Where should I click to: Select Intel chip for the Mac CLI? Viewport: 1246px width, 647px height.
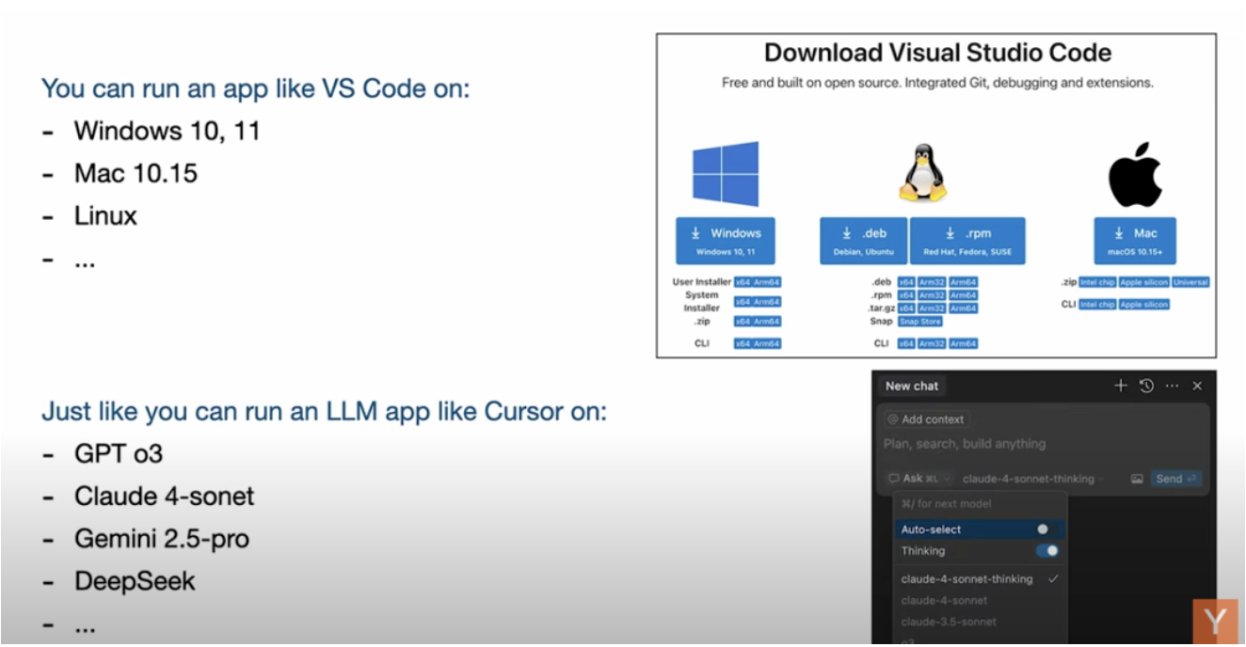pos(1097,305)
